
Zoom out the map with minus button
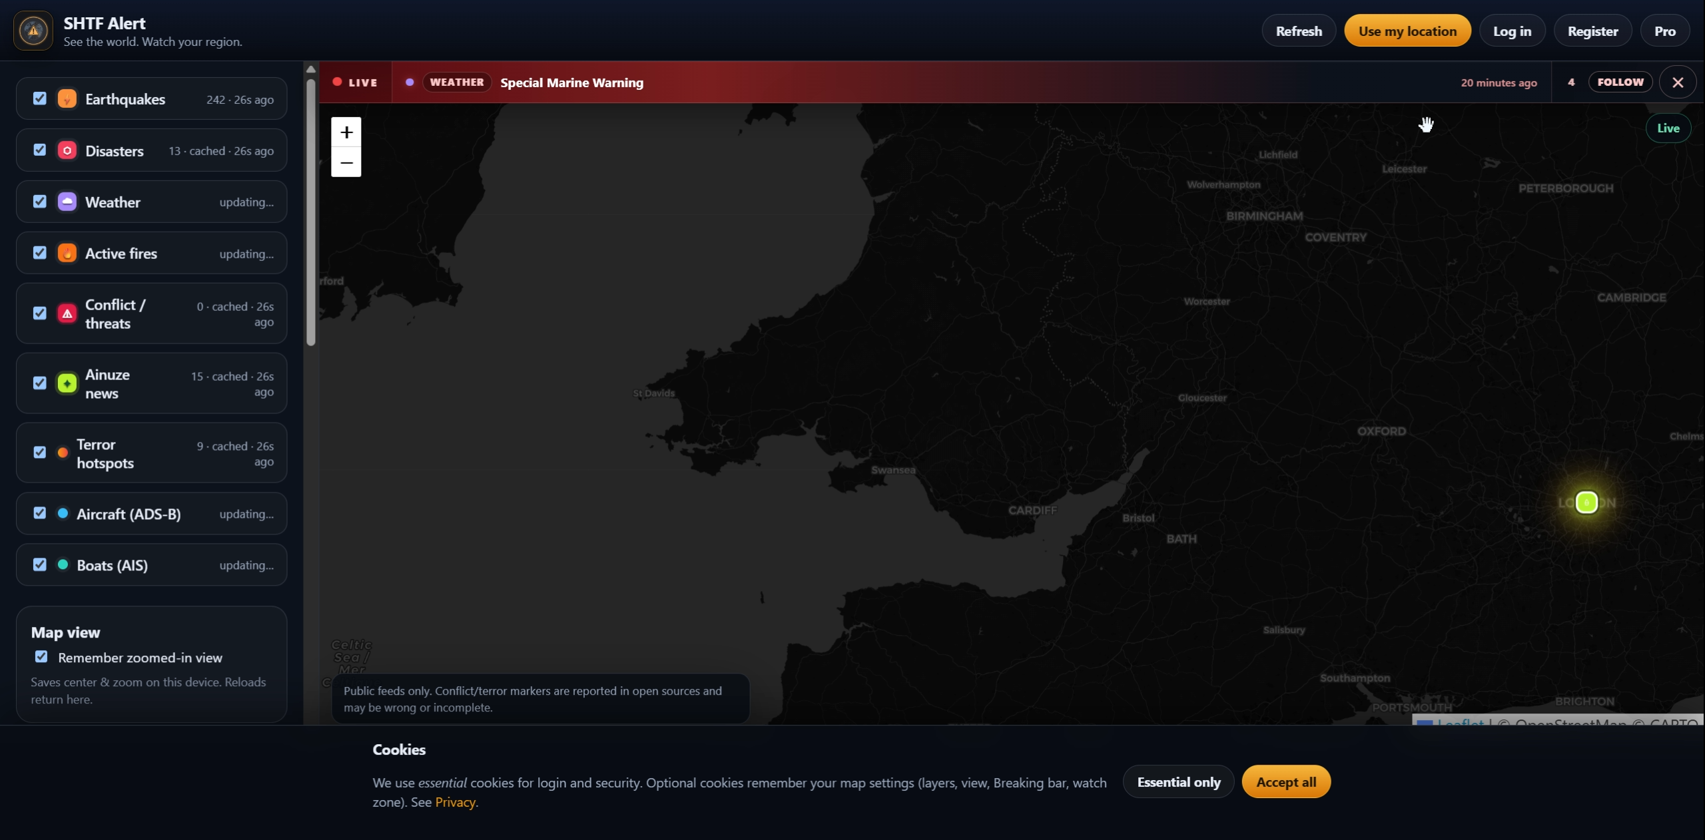pos(346,162)
